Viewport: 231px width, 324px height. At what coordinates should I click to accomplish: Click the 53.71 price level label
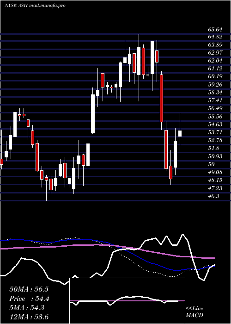tap(215, 132)
